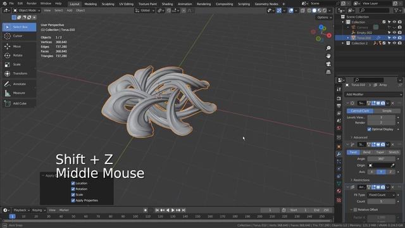This screenshot has height=228, width=405.
Task: Expand the Advanced subpanel
Action: [359, 137]
